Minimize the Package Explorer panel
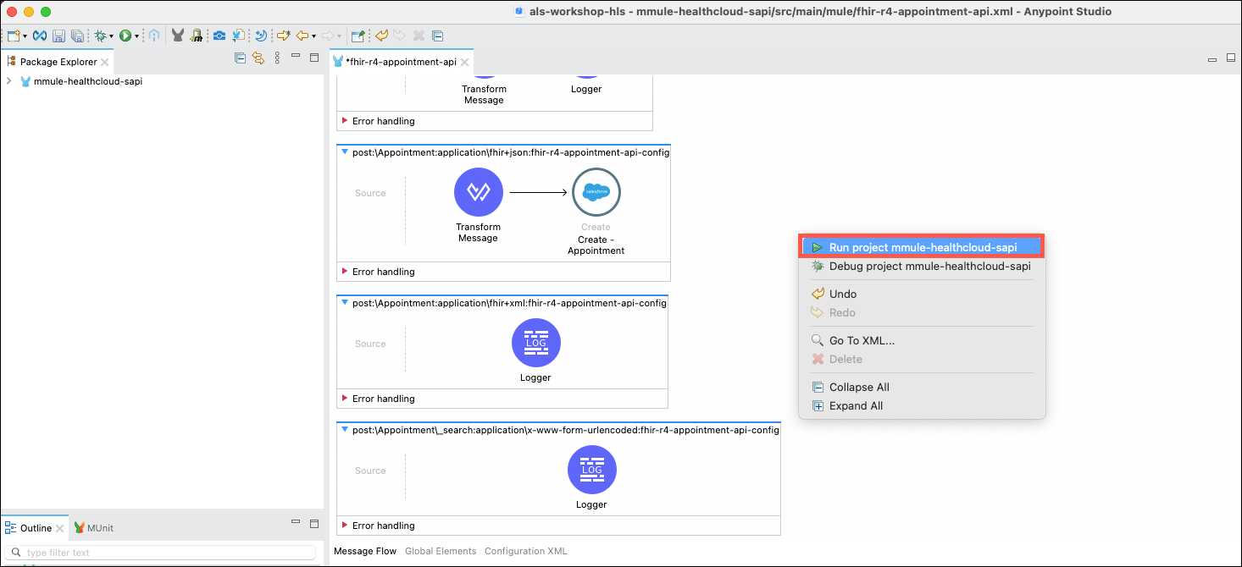This screenshot has height=567, width=1242. 295,55
